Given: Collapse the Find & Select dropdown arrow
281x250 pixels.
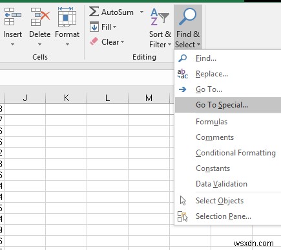Looking at the screenshot, I should pyautogui.click(x=198, y=45).
